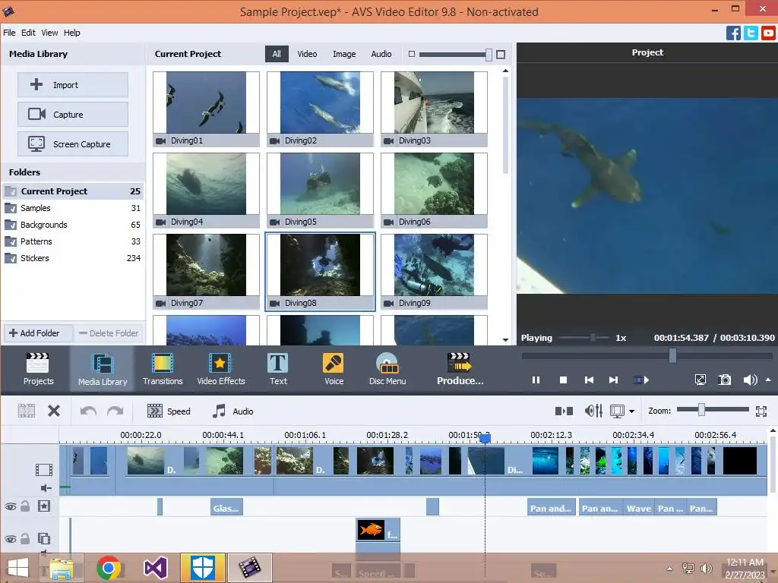Show All media types tab
The height and width of the screenshot is (583, 778).
coord(277,54)
